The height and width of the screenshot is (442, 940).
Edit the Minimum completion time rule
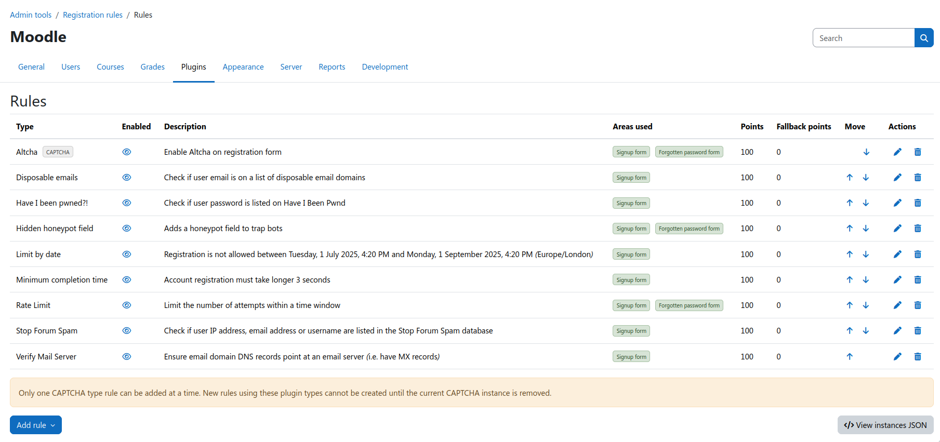[x=897, y=280]
